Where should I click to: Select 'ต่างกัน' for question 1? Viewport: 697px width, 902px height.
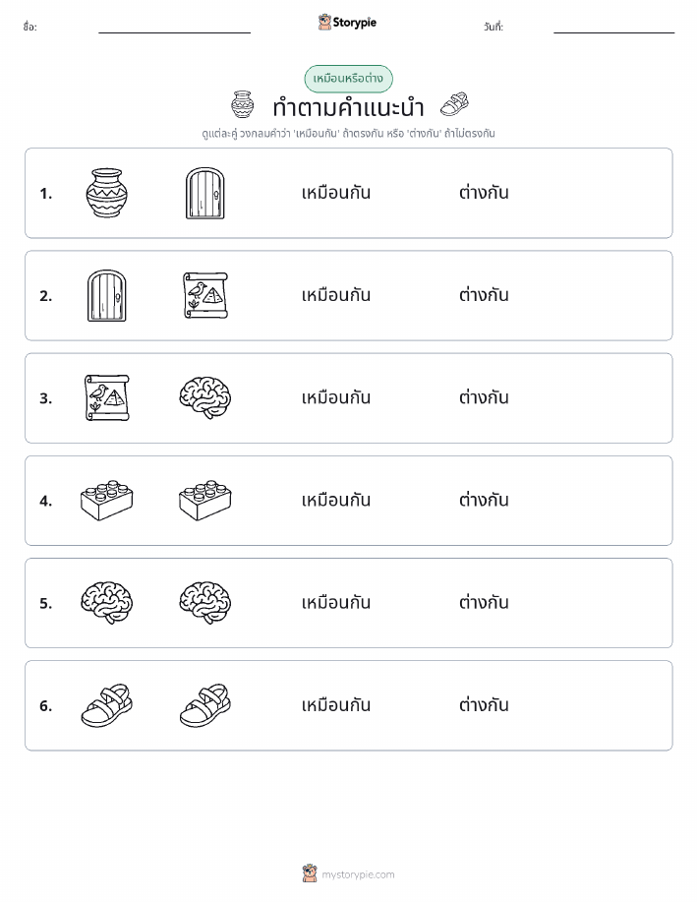pos(484,192)
